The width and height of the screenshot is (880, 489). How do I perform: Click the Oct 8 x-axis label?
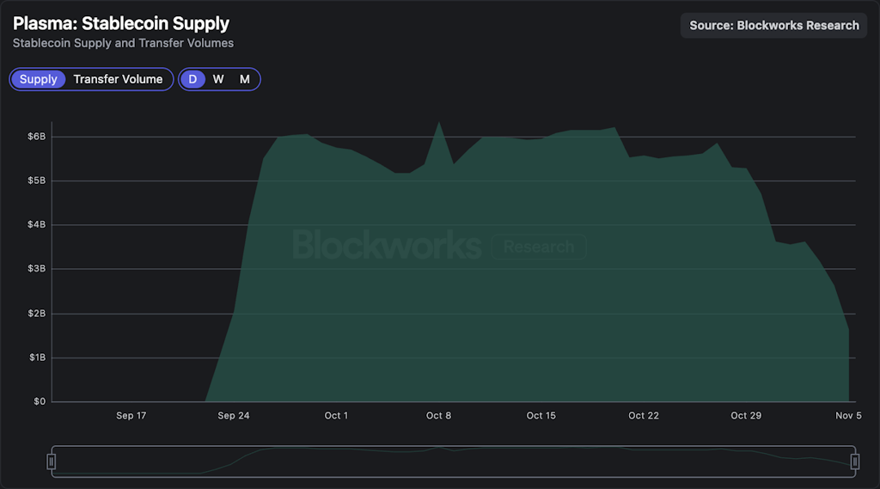click(438, 416)
